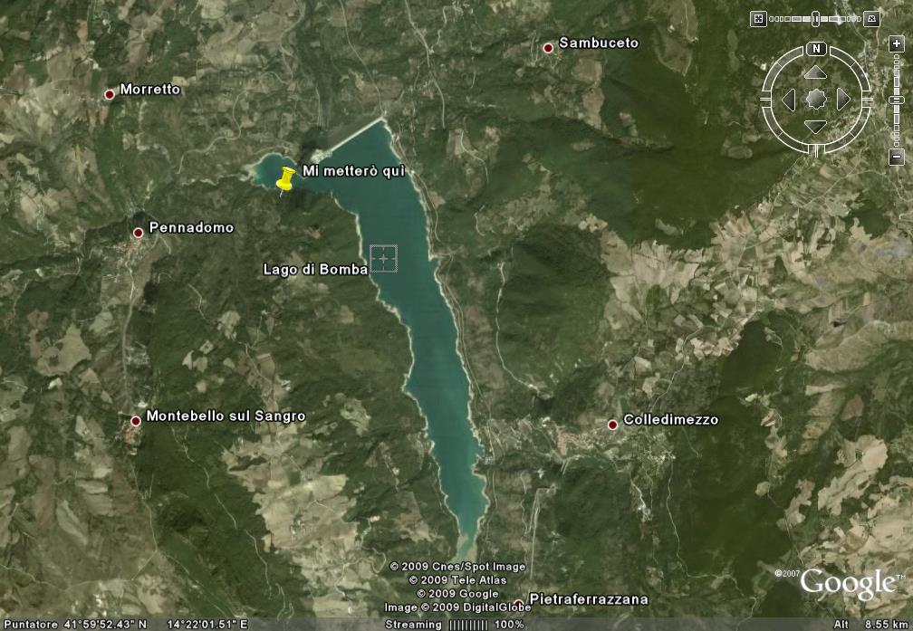Tilt view to top-down with left tilt icon

pos(759,18)
